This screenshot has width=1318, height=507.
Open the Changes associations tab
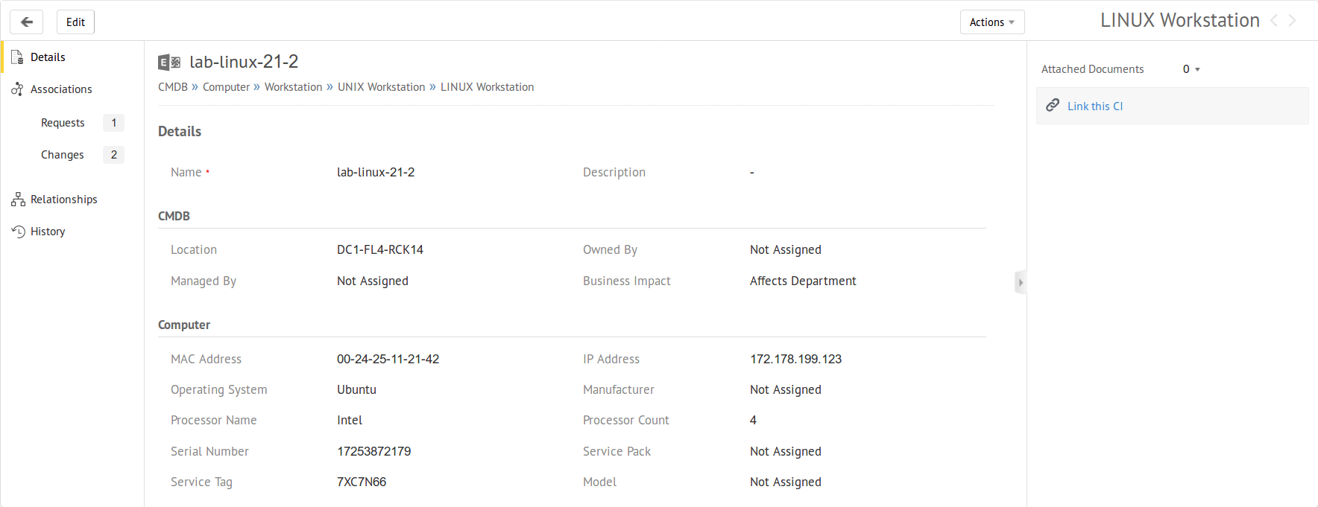(x=63, y=155)
